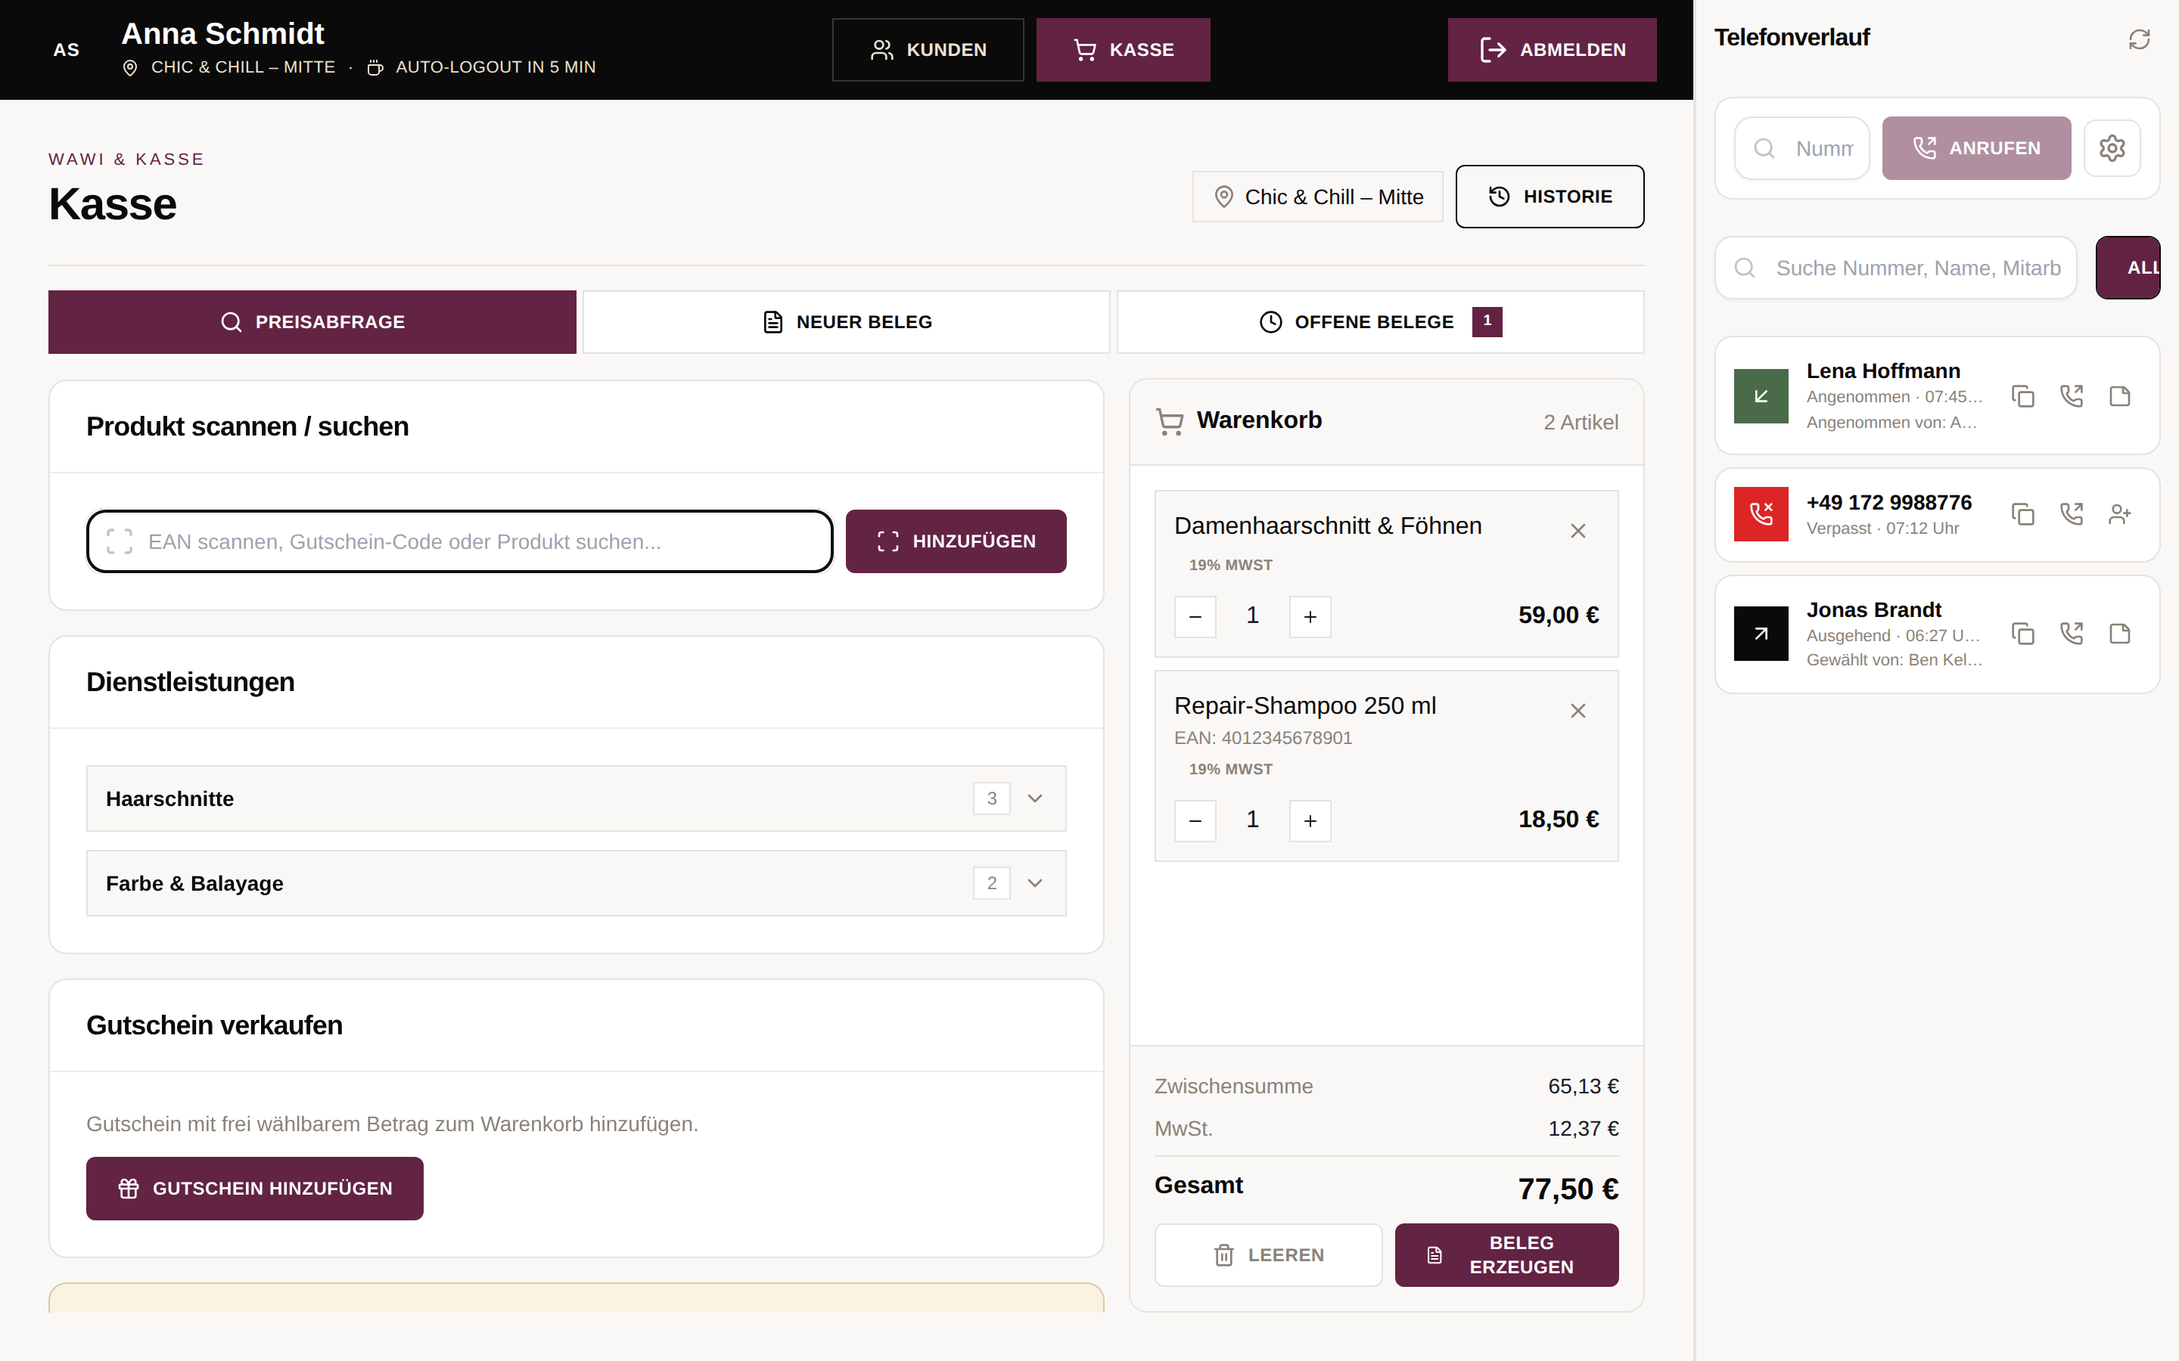The height and width of the screenshot is (1361, 2179).
Task: Click the Farbe & Balayage count badge 2
Action: pos(991,883)
